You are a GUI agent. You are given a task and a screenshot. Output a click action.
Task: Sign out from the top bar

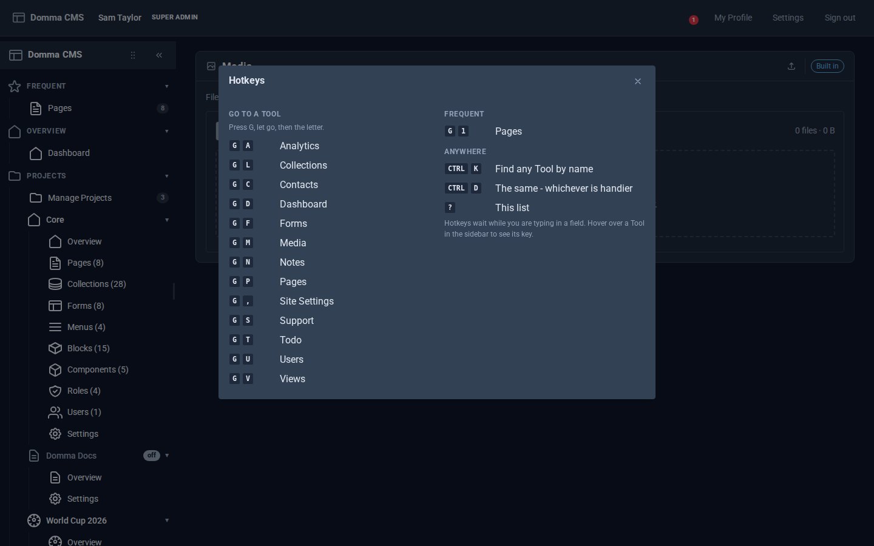[840, 18]
